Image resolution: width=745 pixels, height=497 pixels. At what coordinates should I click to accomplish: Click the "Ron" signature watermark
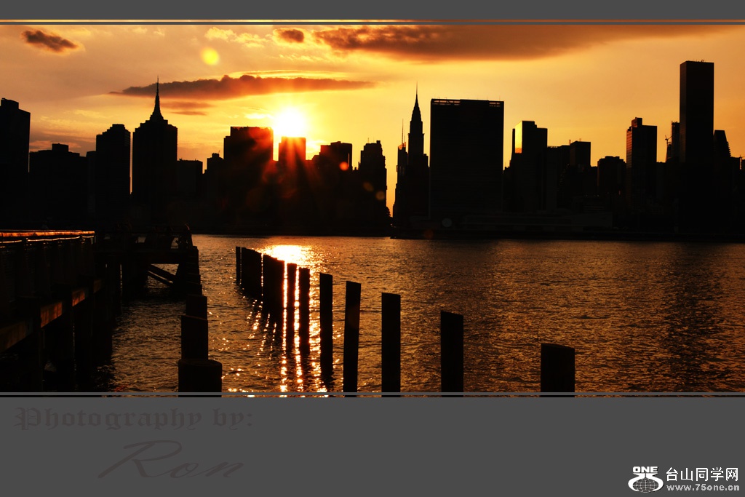(x=171, y=461)
